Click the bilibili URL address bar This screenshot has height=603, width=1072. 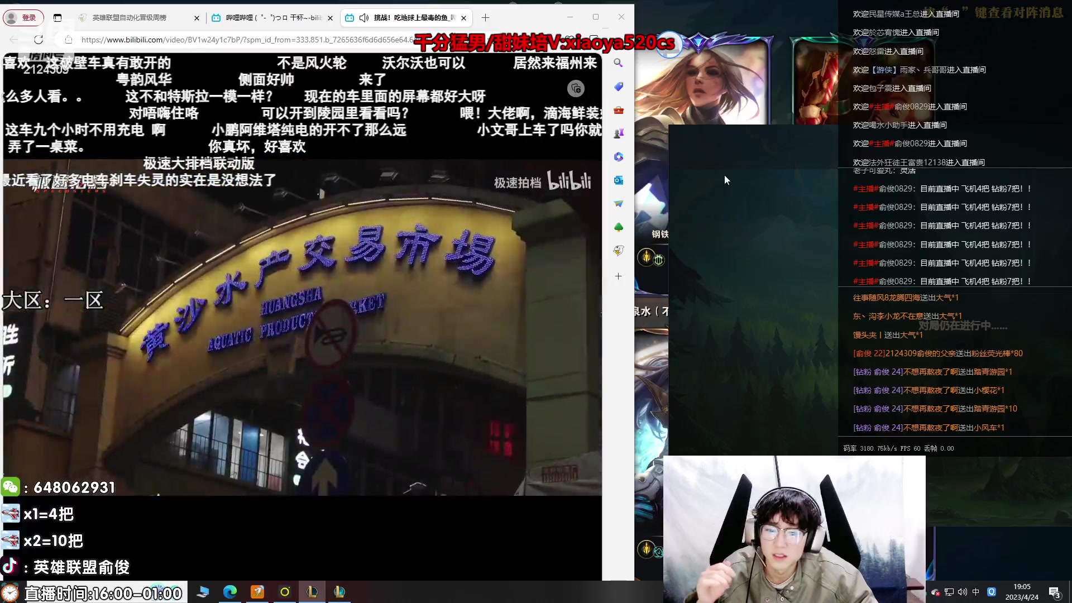point(247,40)
